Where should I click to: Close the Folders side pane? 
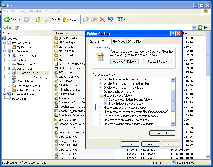point(48,33)
